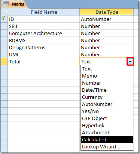
Task: Click the select-all corner box above row selectors
Action: [x=4, y=12]
